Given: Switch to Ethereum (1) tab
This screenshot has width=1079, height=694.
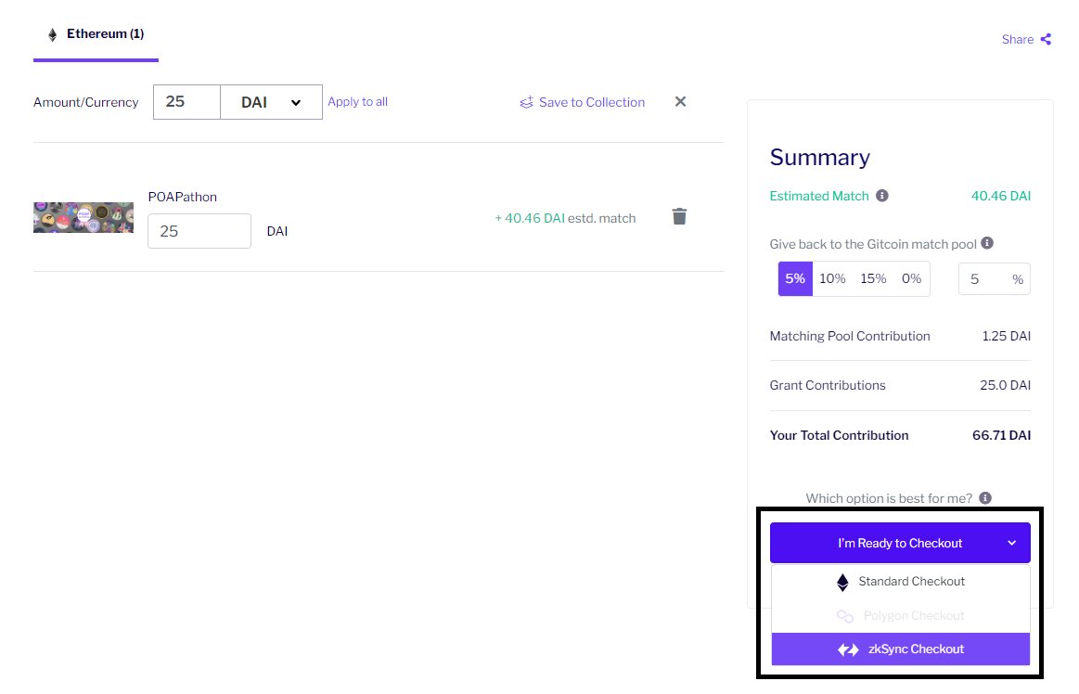Looking at the screenshot, I should coord(96,34).
